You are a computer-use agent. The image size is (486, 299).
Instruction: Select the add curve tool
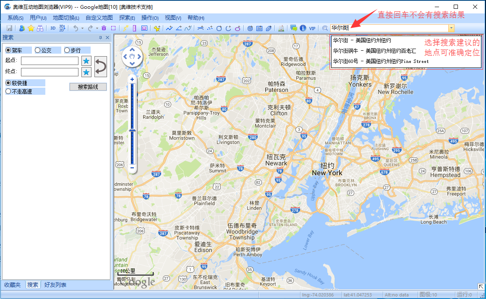pos(188,28)
